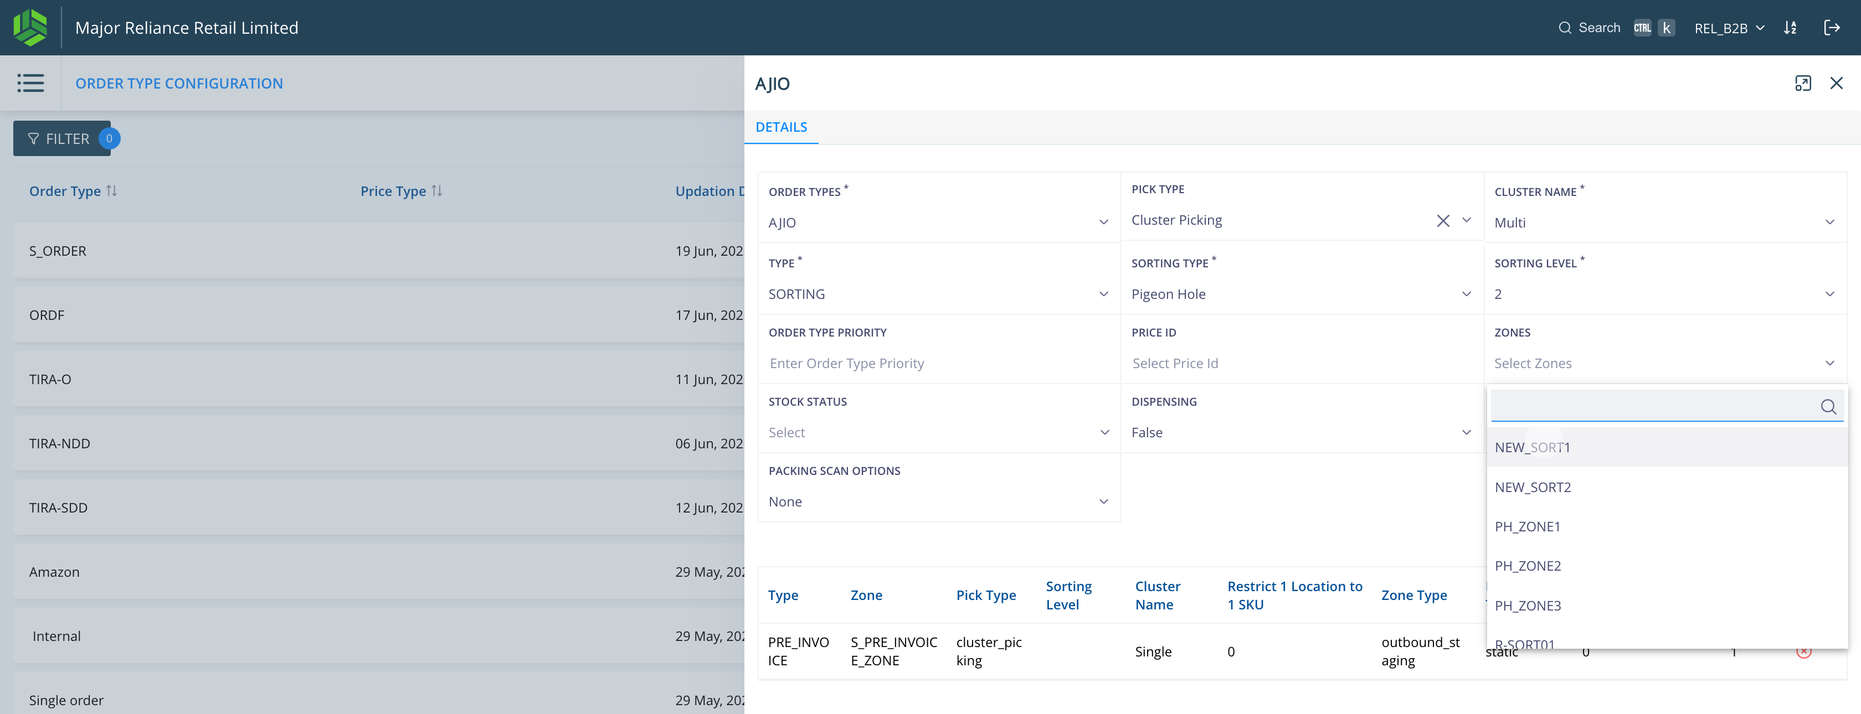Select NEW_SORT2 zone option
This screenshot has height=714, width=1861.
[1667, 487]
